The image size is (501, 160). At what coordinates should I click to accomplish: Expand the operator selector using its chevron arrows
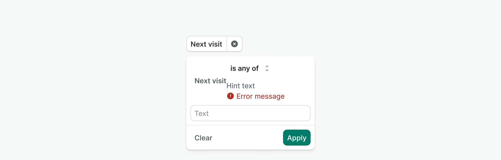coord(267,68)
